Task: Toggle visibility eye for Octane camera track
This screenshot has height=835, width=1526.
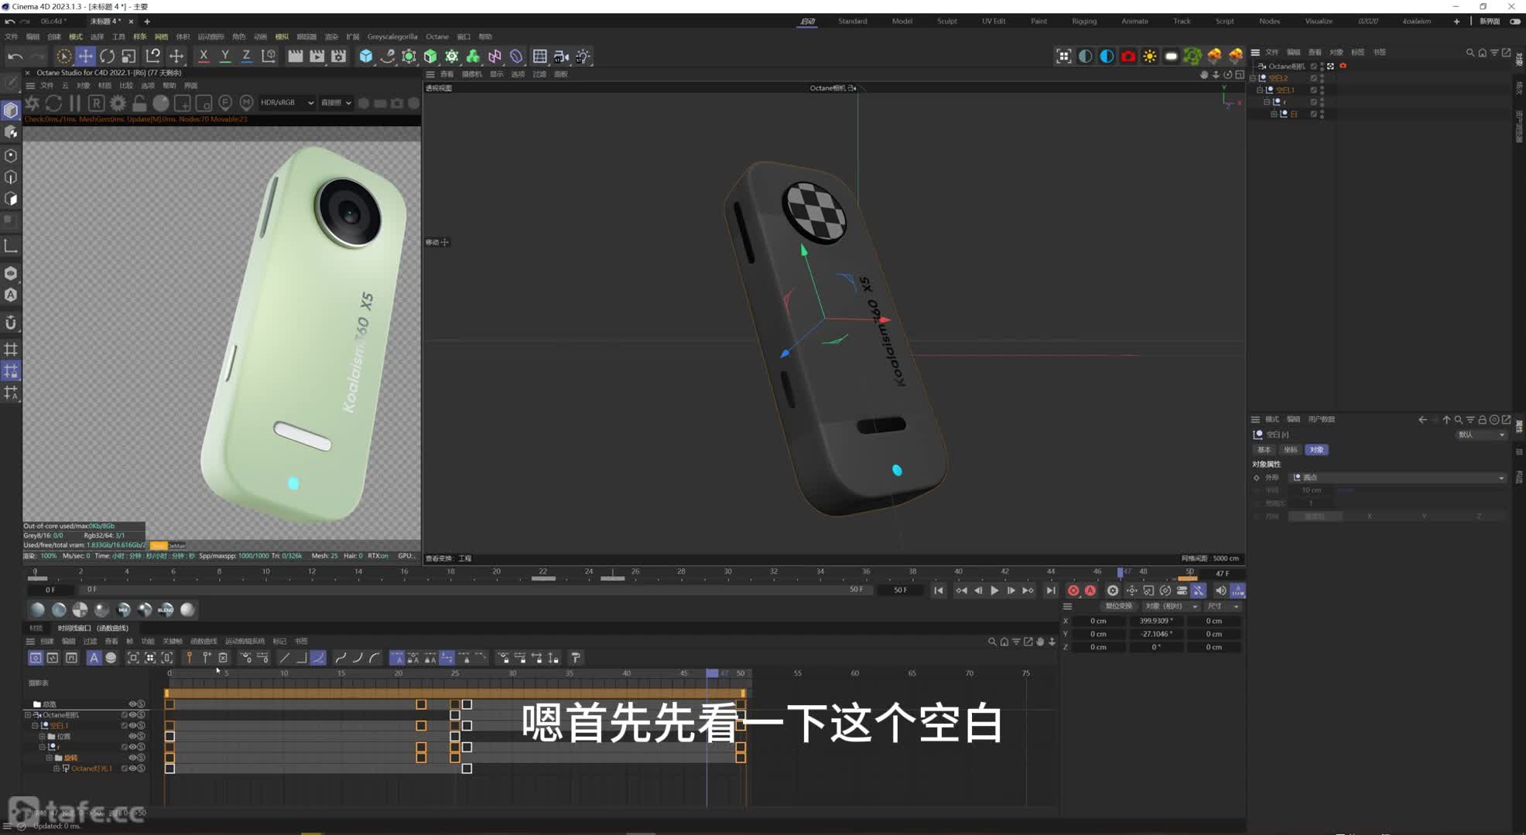Action: coord(132,715)
